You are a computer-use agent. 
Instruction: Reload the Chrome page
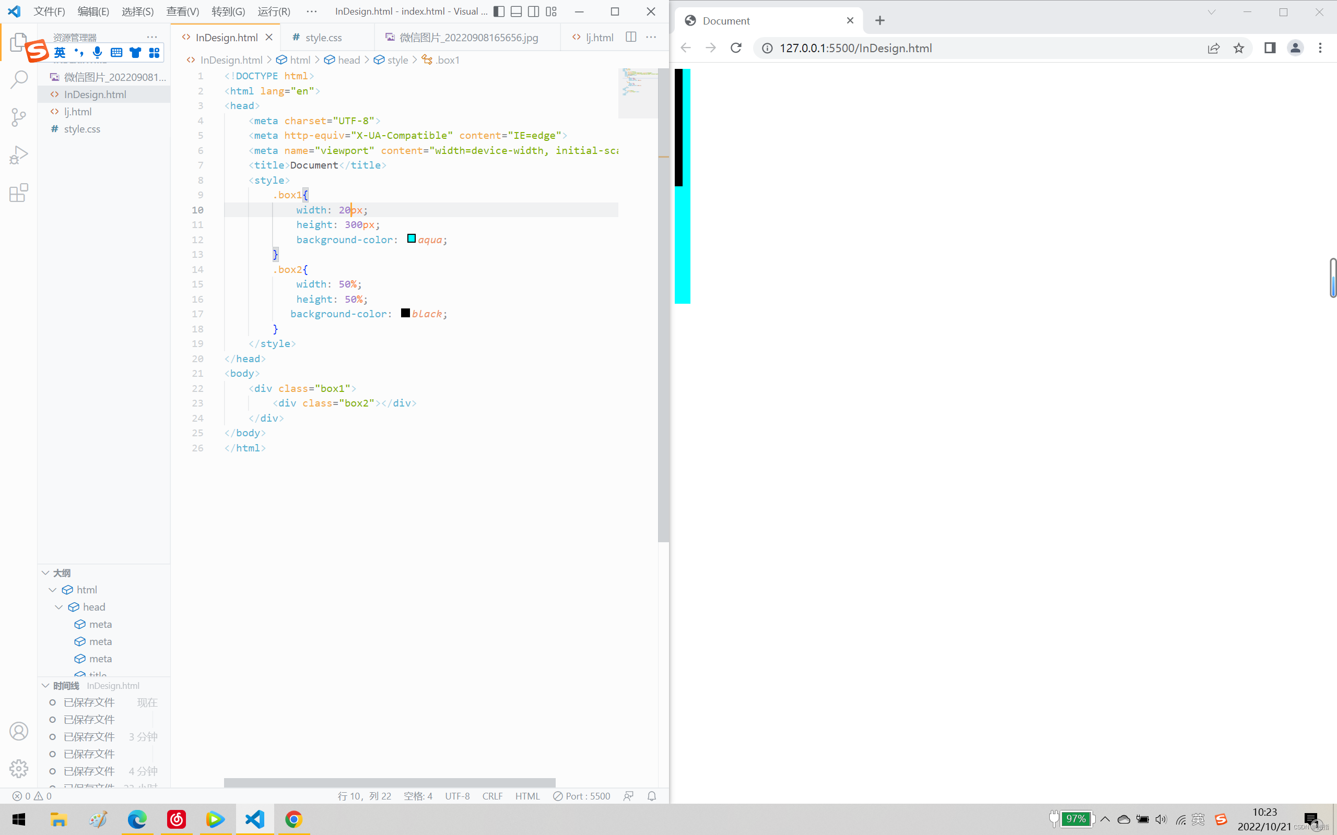(736, 48)
